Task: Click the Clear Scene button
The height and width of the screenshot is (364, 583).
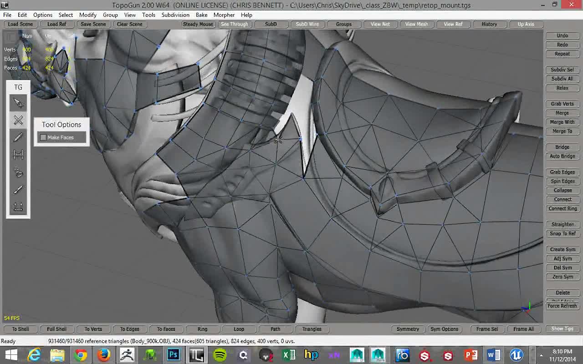Action: [x=130, y=24]
